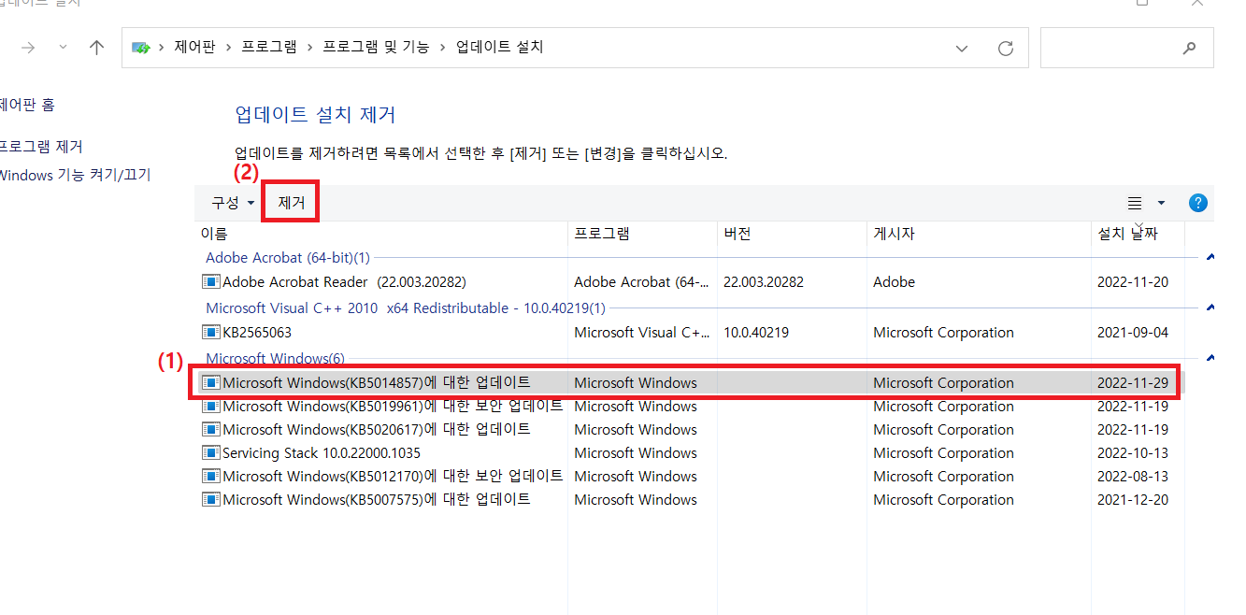Click icon of KB5012170 security update
Viewport: 1246px width, 615px height.
[x=210, y=477]
